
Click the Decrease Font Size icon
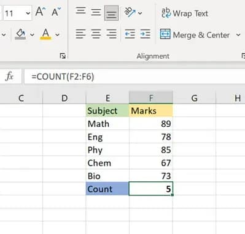coord(56,12)
